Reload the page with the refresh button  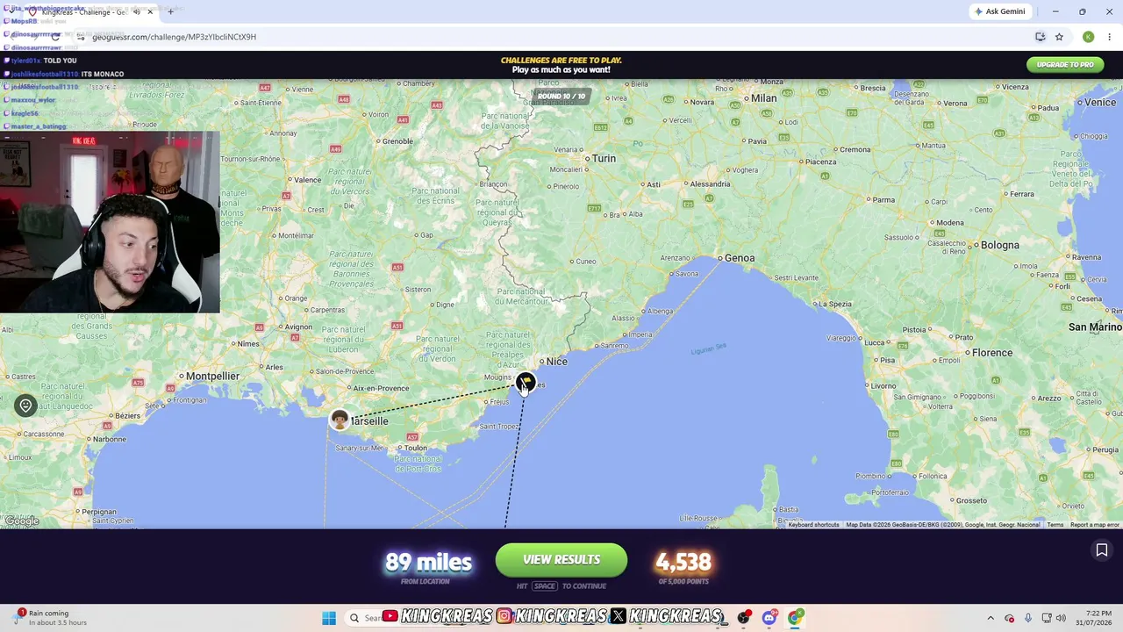point(55,37)
